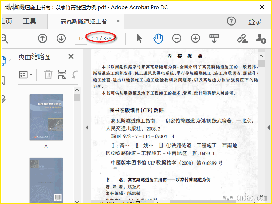This screenshot has height=204, width=272.
Task: Open the scrolling page display options
Action: (214, 38)
